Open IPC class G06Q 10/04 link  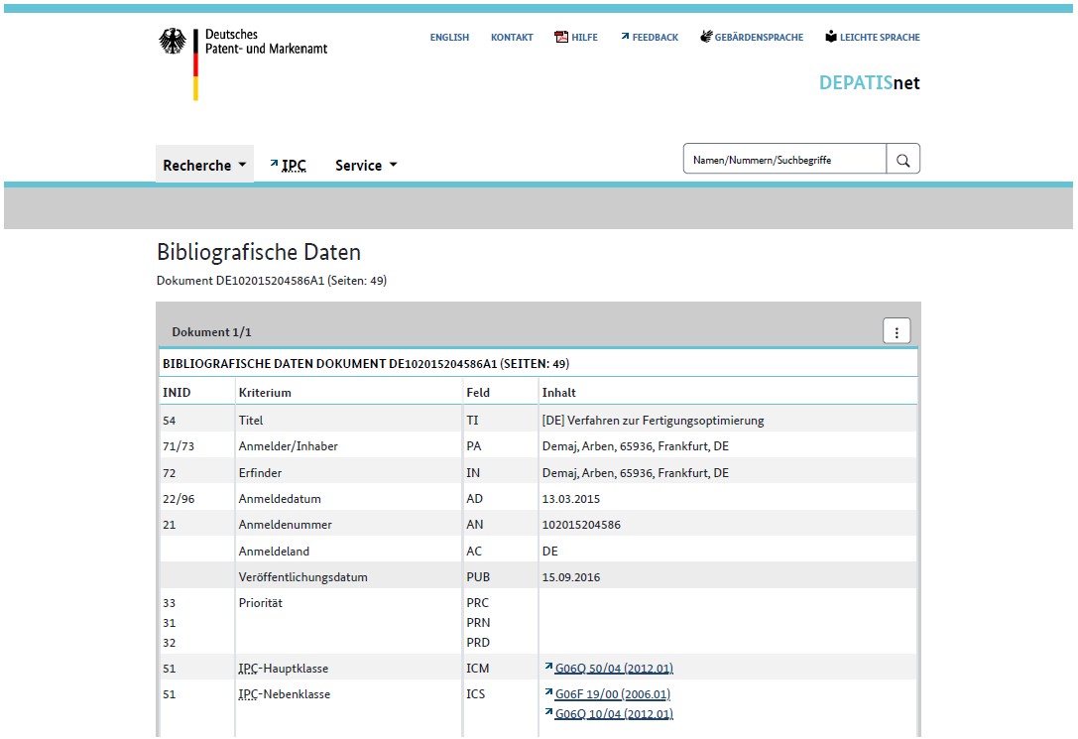(613, 714)
